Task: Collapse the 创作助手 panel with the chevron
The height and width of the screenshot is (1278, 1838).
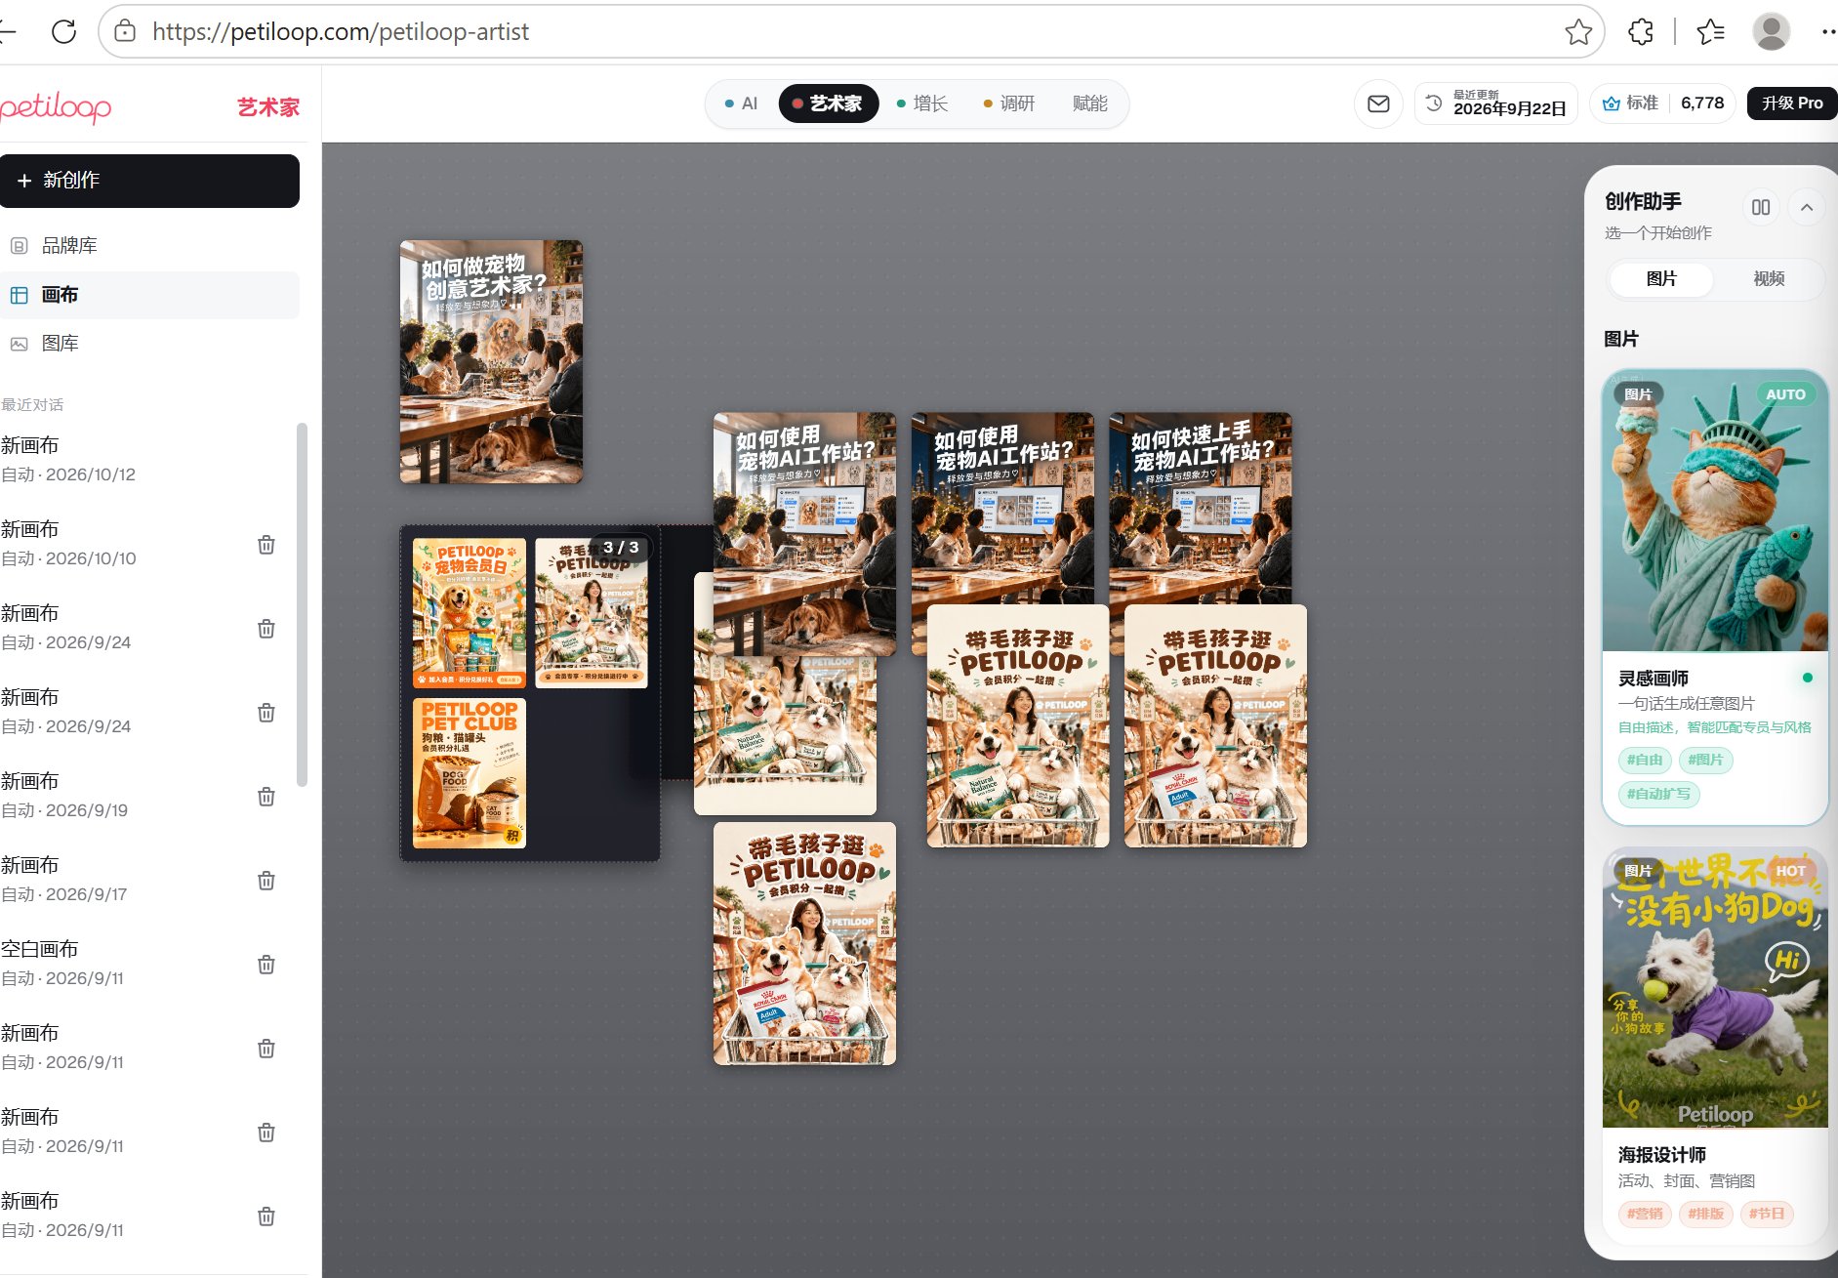Action: click(x=1807, y=207)
